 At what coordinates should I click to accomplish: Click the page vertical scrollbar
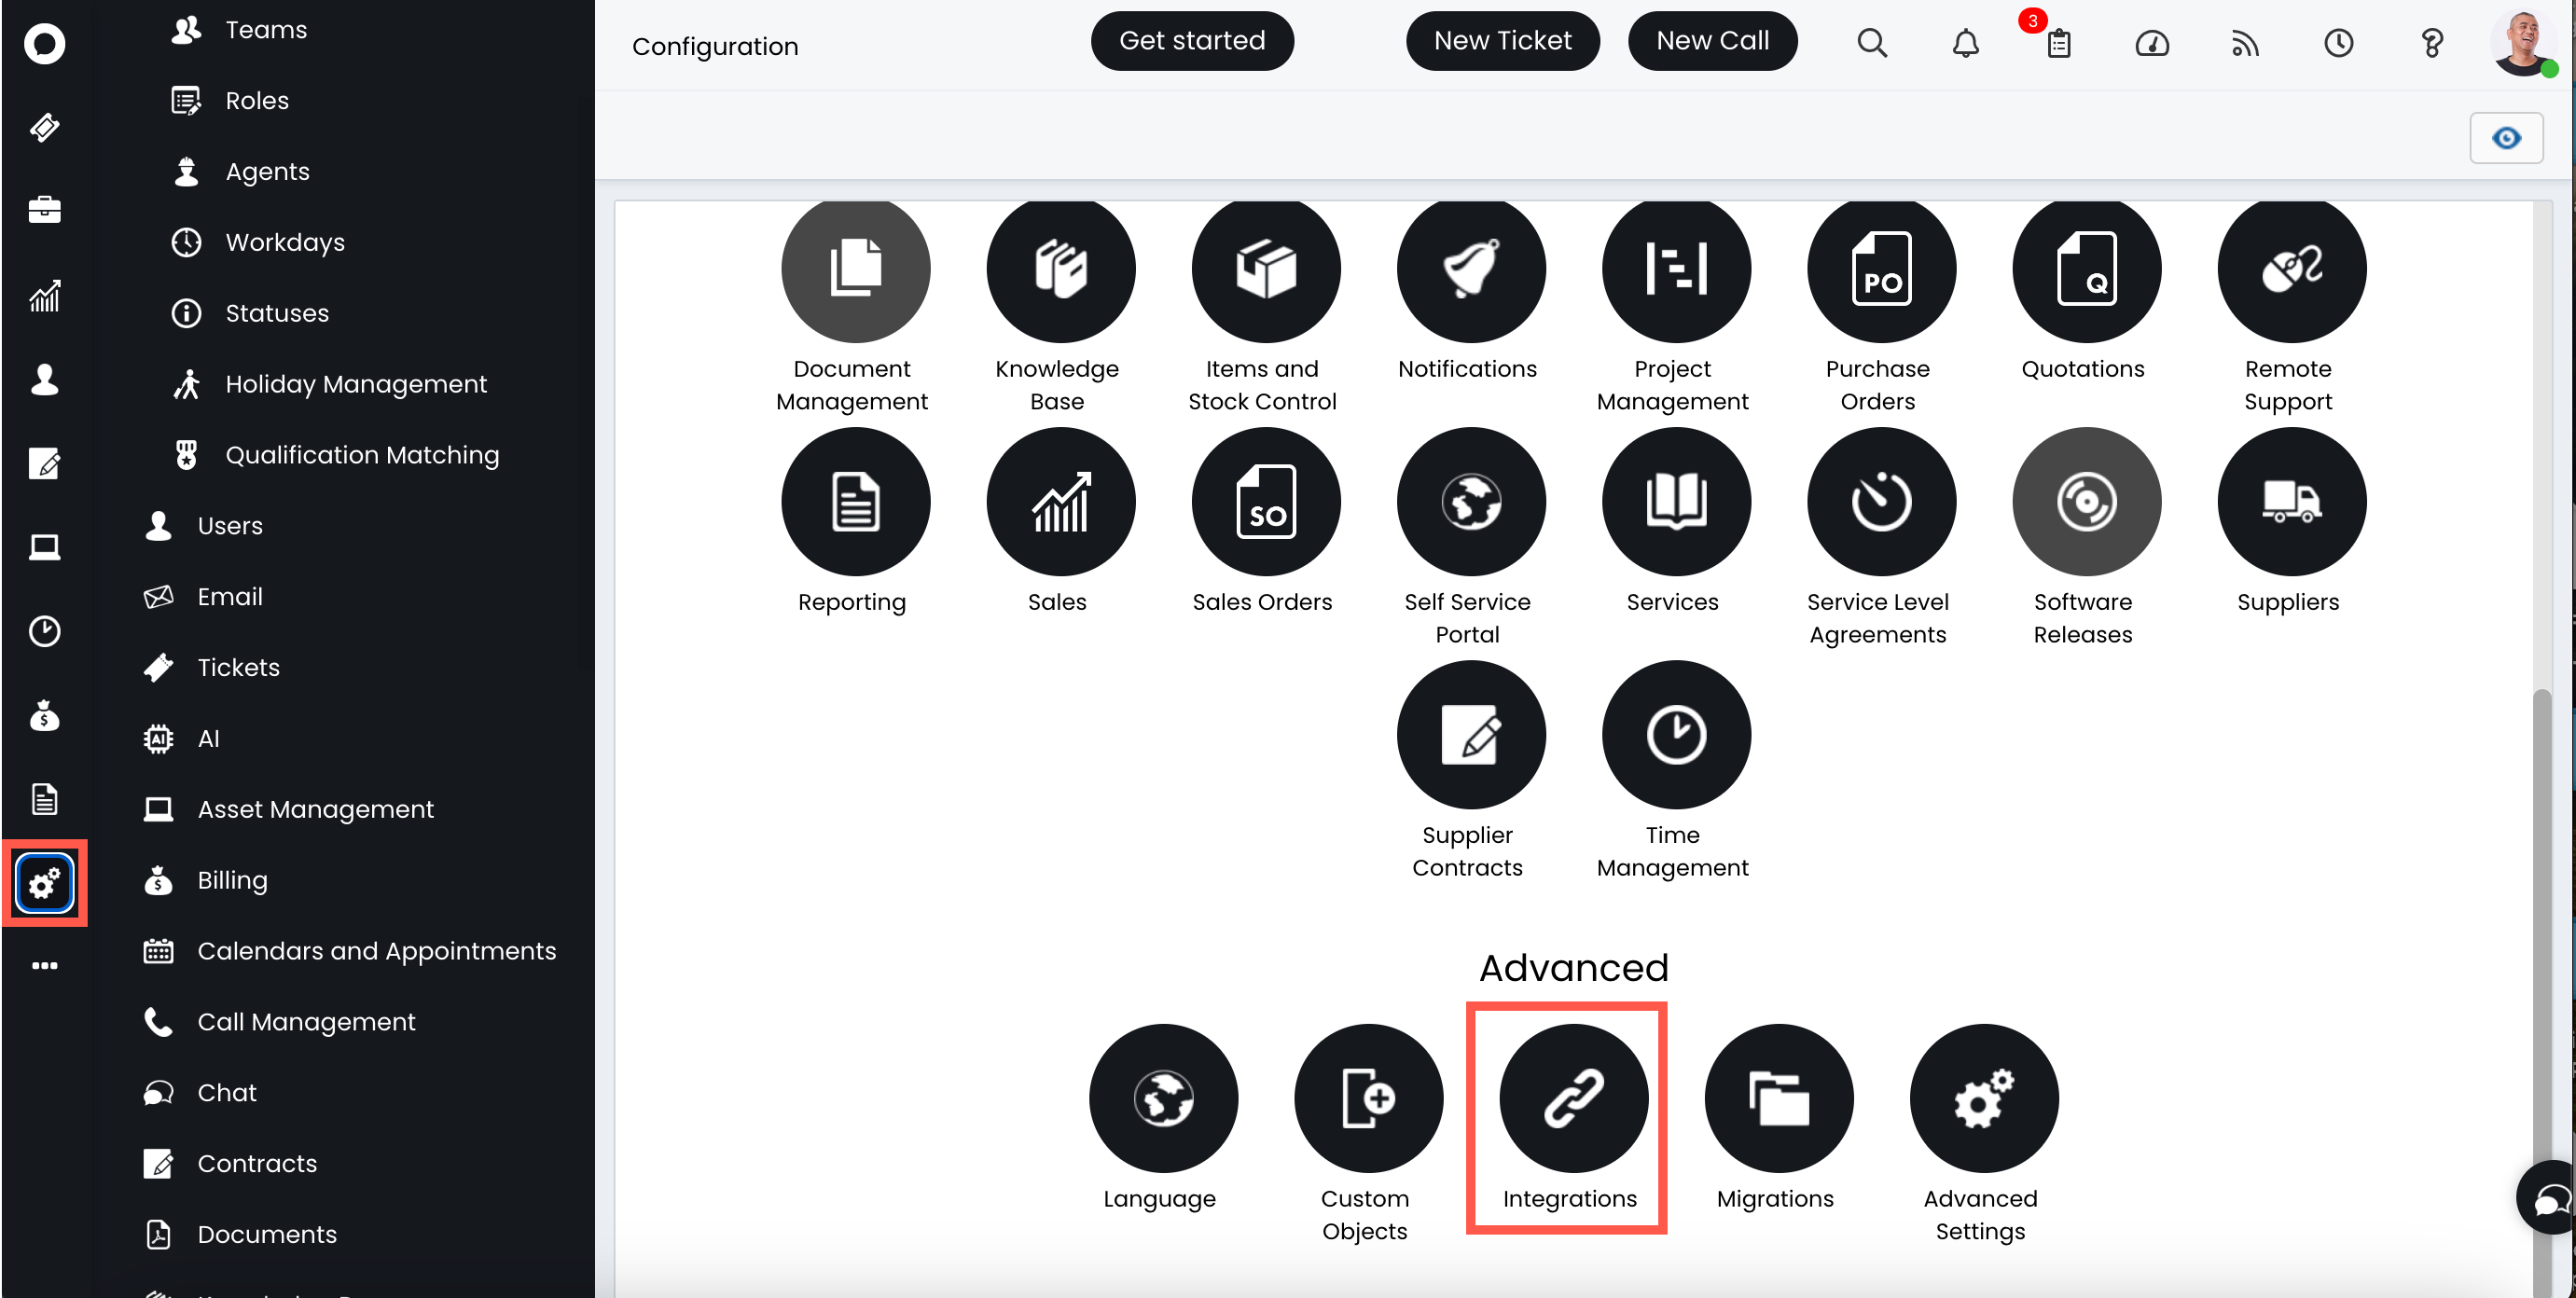coord(2541,900)
